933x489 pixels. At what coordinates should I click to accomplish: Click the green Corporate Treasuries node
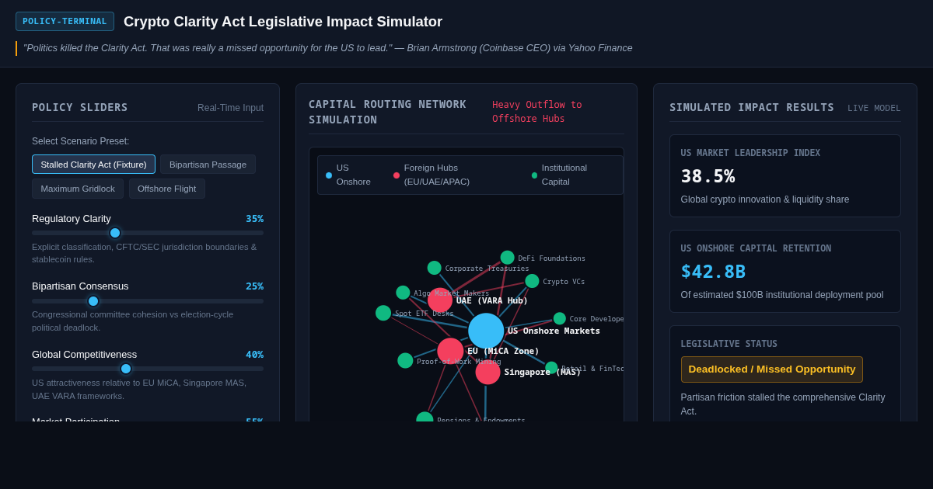point(434,268)
